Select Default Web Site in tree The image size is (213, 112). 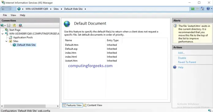click(26, 45)
